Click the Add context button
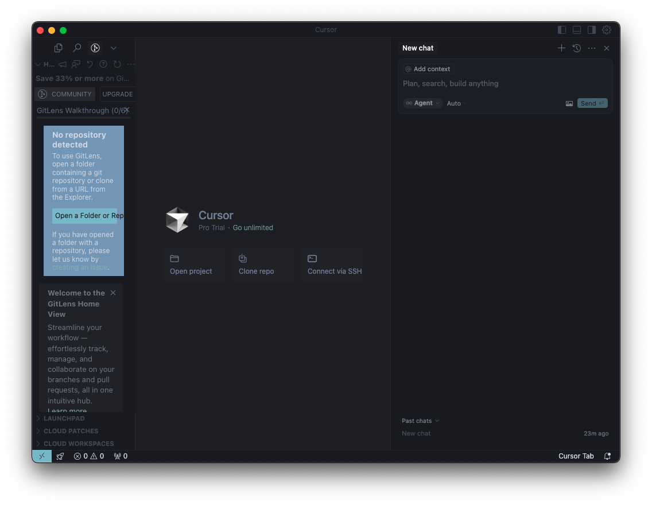 coord(428,69)
